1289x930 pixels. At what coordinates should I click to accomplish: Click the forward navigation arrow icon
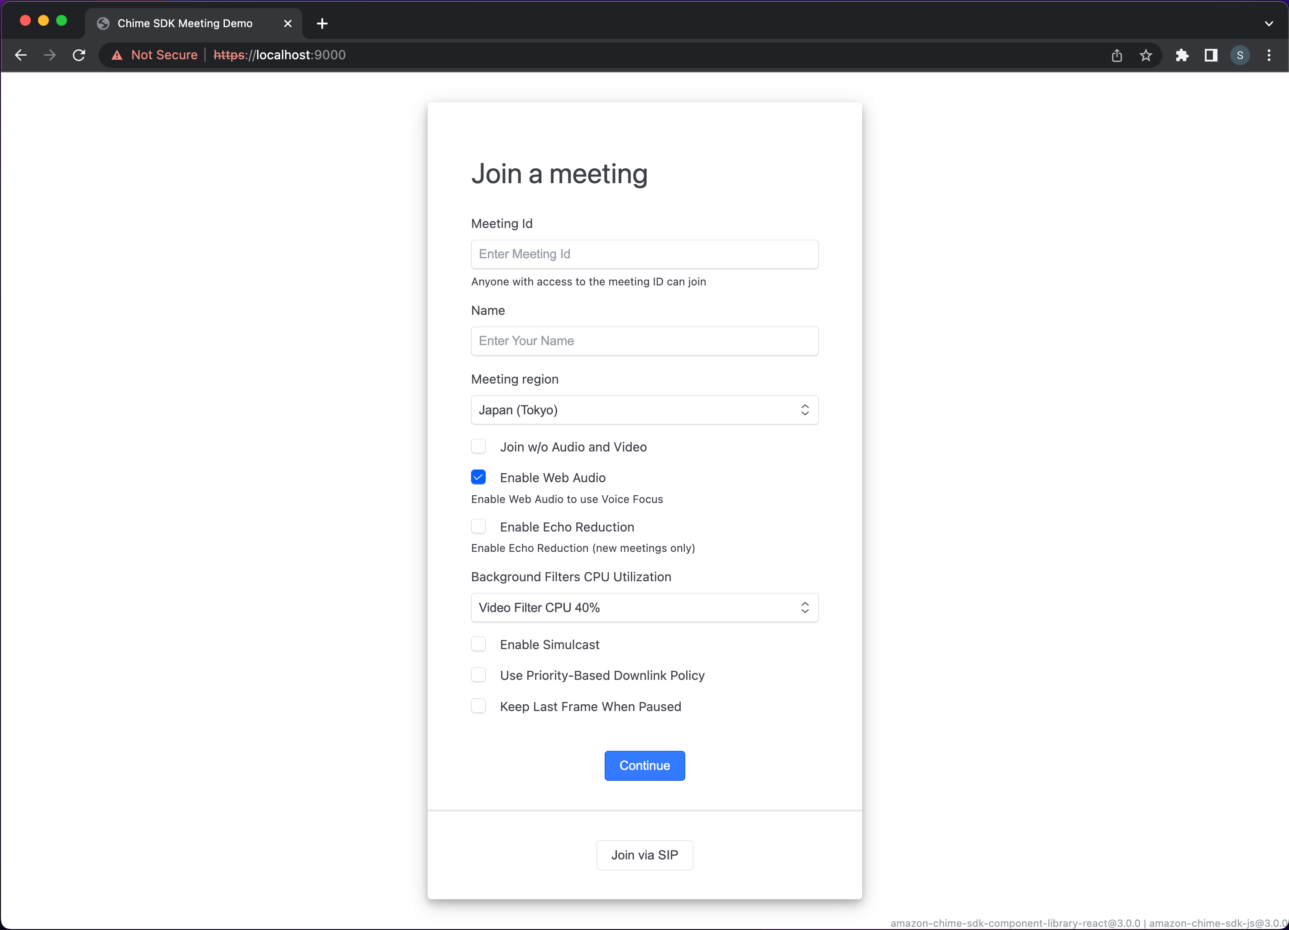click(x=49, y=55)
